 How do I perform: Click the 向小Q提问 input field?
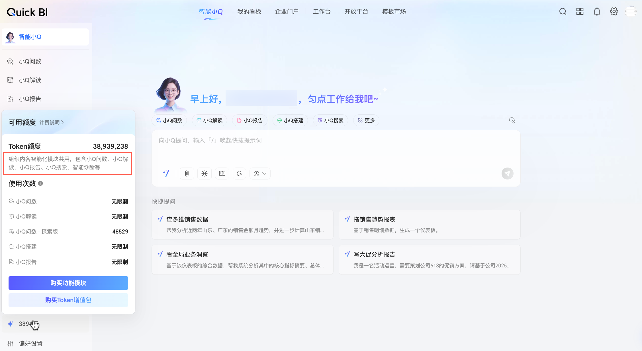click(x=328, y=148)
